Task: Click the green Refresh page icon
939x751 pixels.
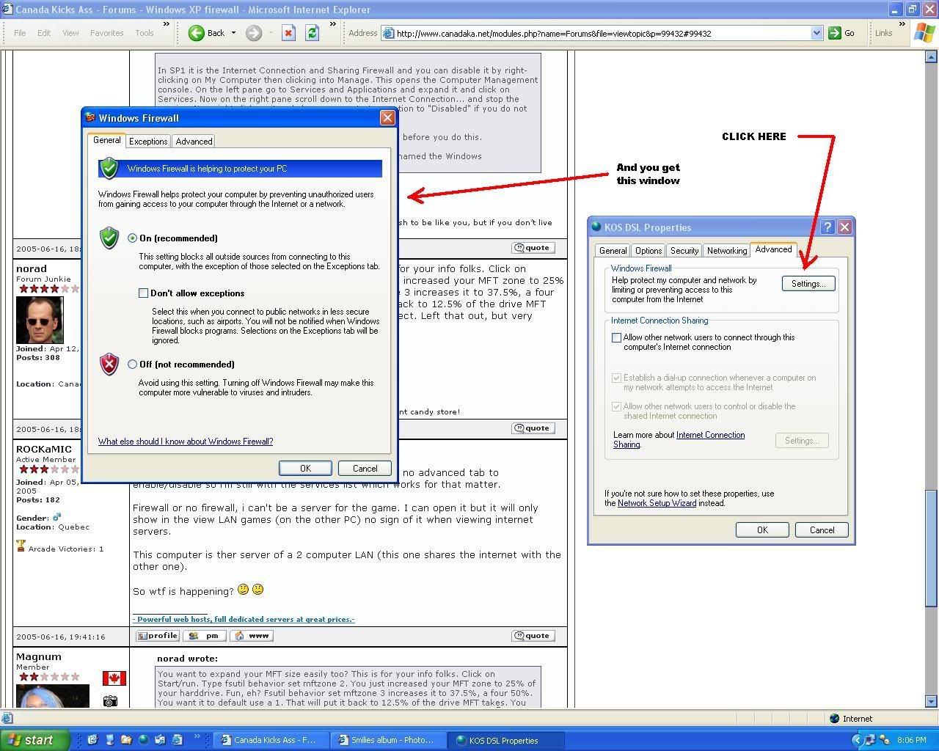Action: [x=313, y=33]
